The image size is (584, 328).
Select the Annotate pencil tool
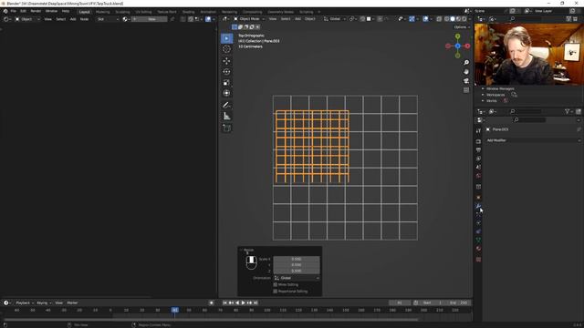point(226,106)
